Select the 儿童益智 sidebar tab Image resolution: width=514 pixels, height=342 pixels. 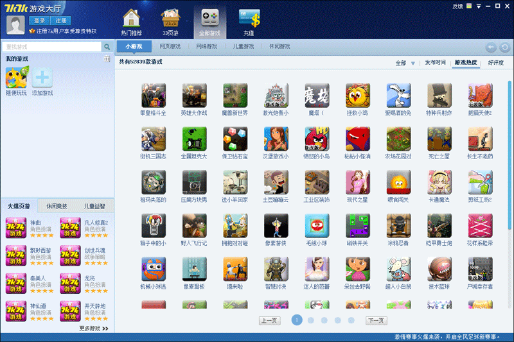click(94, 206)
